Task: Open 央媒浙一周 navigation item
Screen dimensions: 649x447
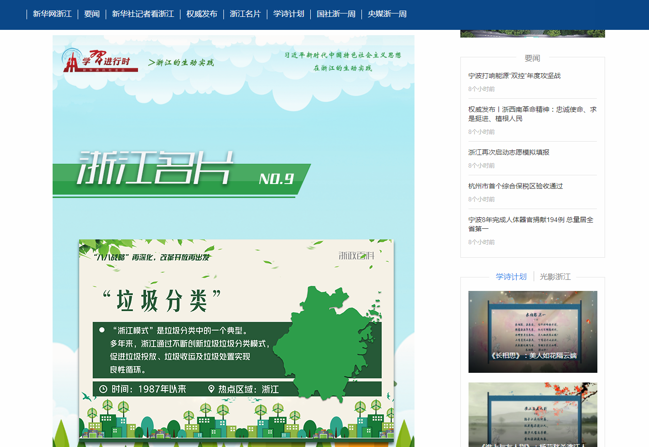Action: [x=387, y=14]
